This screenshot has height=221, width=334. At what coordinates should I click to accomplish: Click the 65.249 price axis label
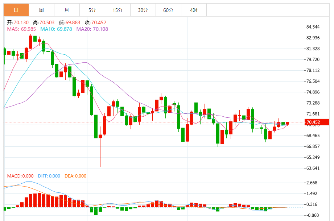coord(313,157)
